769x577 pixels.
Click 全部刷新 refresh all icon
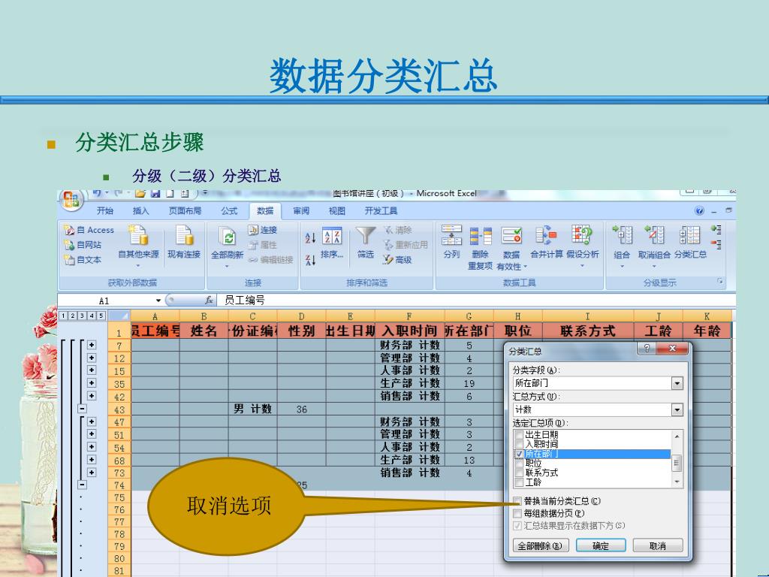tap(227, 237)
